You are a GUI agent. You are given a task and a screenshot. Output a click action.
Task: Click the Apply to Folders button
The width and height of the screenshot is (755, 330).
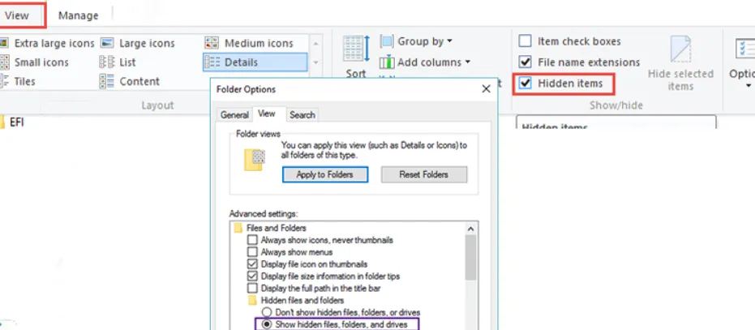click(x=324, y=174)
